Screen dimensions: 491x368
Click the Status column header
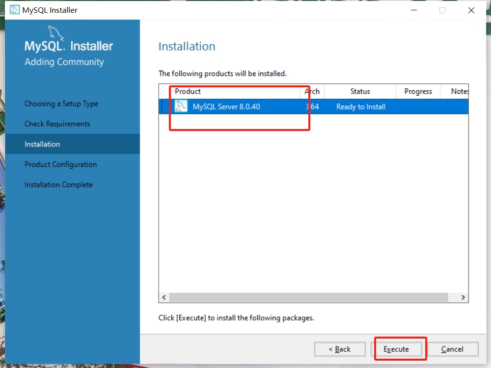(360, 91)
